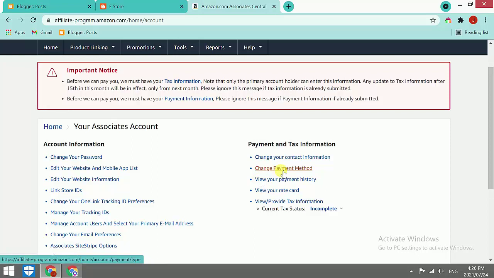Open the Blogger: Posts bookmark

78,32
